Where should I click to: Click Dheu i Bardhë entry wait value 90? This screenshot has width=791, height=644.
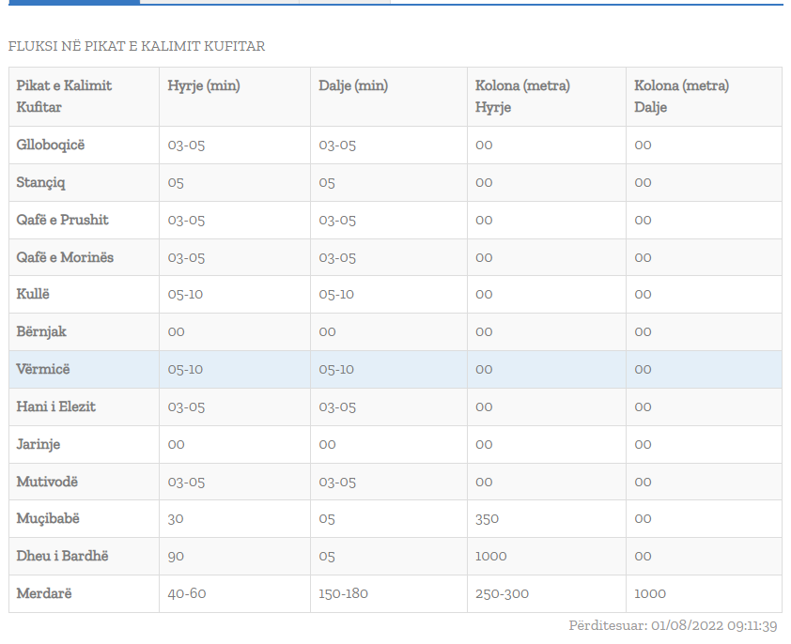(x=176, y=556)
